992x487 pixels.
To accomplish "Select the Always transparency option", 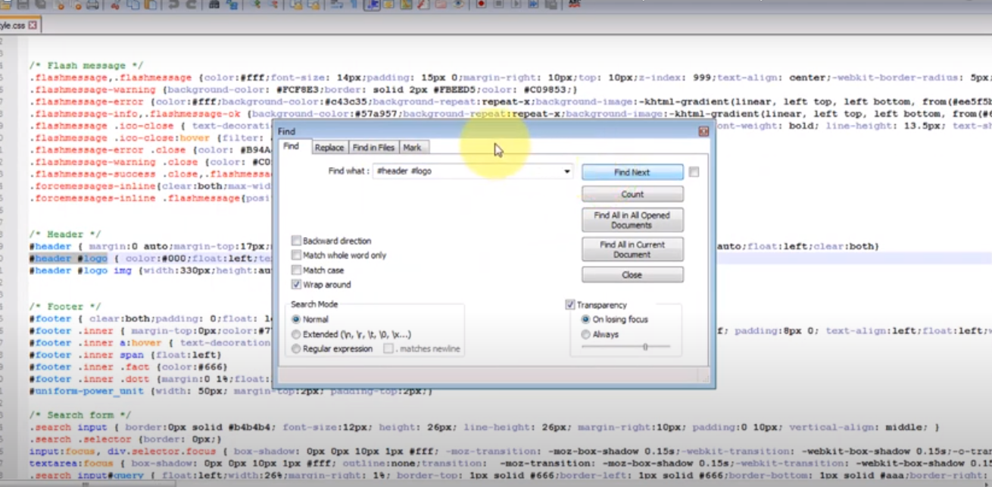I will tap(585, 334).
